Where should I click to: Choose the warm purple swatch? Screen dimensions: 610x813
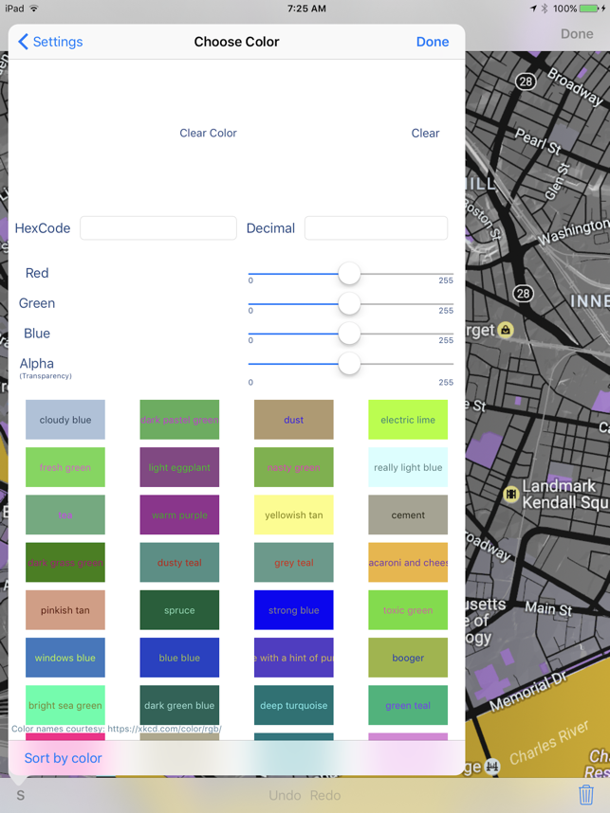tap(179, 515)
